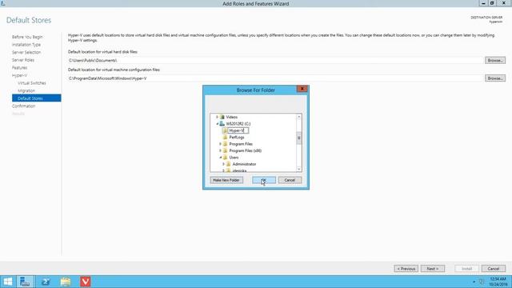Go to Virtual Switches step

pyautogui.click(x=32, y=83)
